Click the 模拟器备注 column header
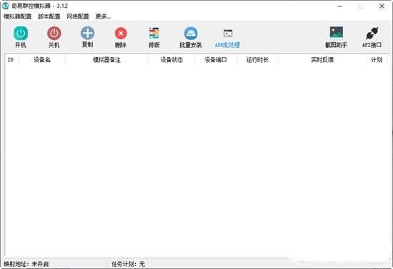 (106, 60)
